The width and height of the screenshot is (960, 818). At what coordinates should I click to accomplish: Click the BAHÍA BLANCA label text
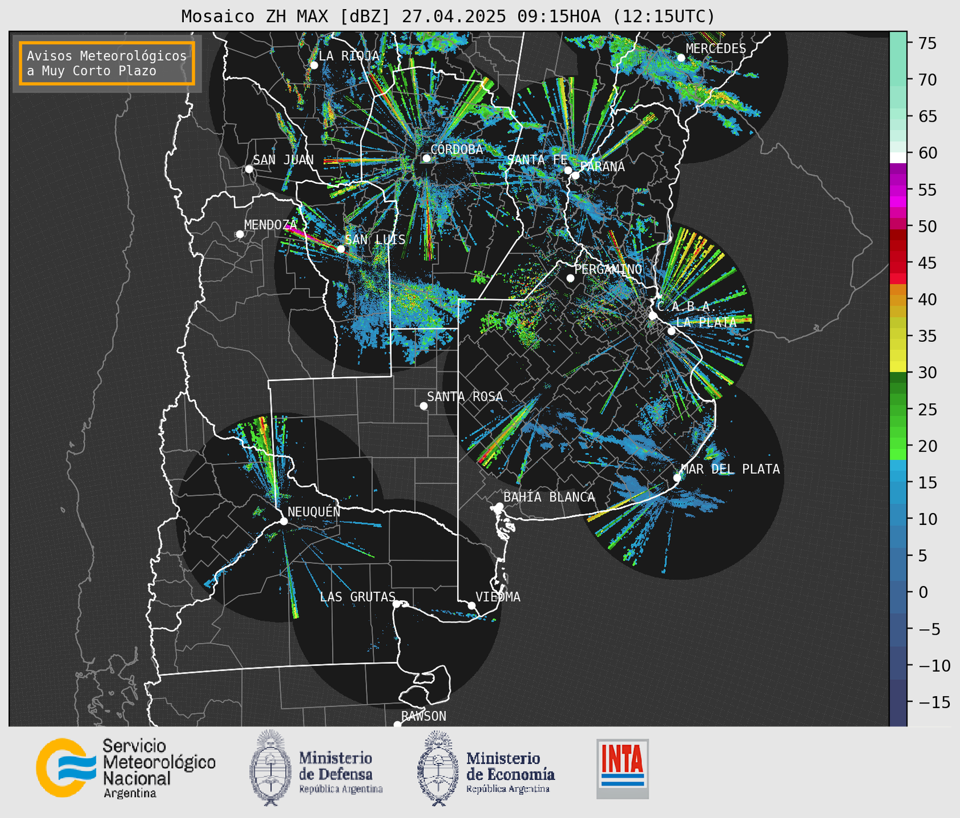coord(549,497)
